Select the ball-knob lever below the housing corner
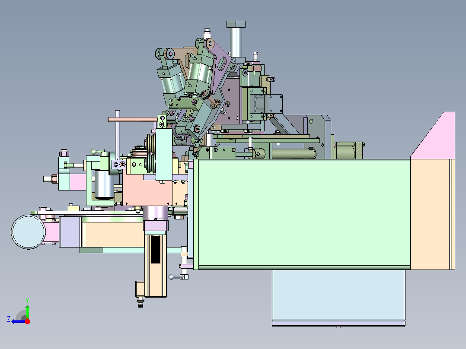Viewport: 466px width, 349px height. point(178,277)
